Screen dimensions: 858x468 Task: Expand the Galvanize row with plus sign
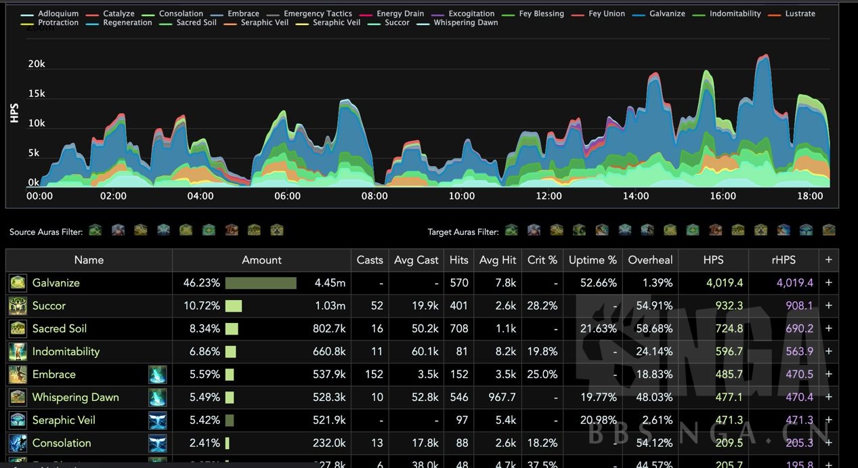tap(828, 283)
